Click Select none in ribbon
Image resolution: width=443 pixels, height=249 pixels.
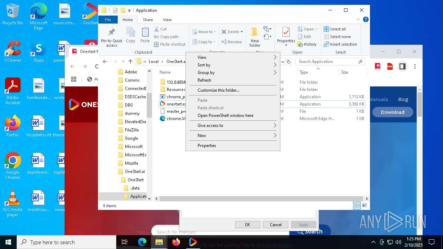pos(337,37)
